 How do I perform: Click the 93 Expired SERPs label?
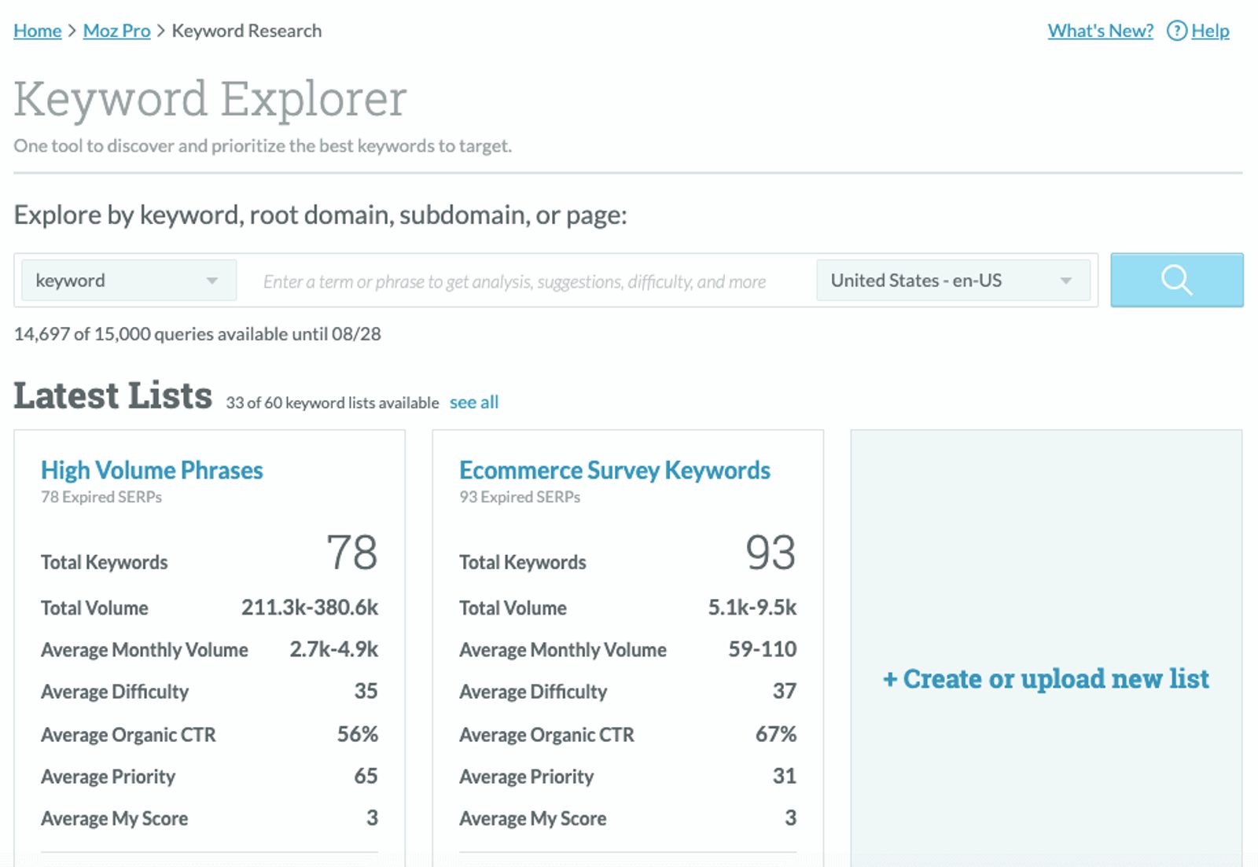(x=519, y=497)
